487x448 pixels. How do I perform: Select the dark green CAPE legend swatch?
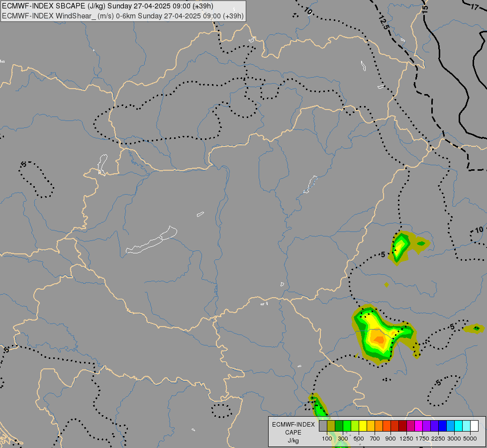pyautogui.click(x=339, y=426)
